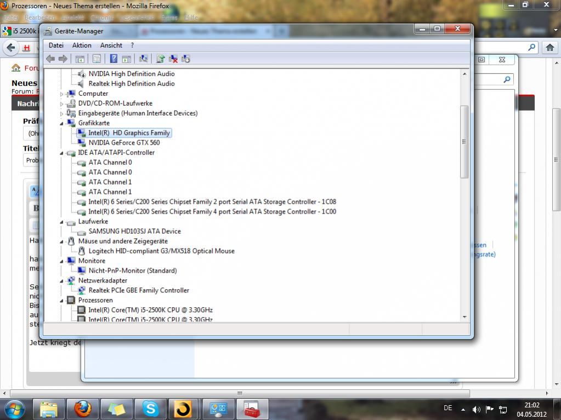Open Skype from the taskbar
Image resolution: width=561 pixels, height=420 pixels.
(x=151, y=409)
